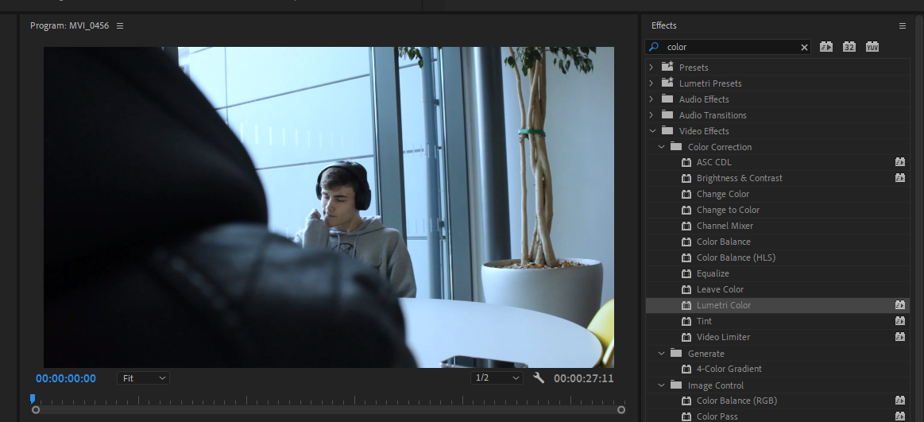The height and width of the screenshot is (422, 924).
Task: Collapse the Color Correction folder
Action: coord(661,147)
